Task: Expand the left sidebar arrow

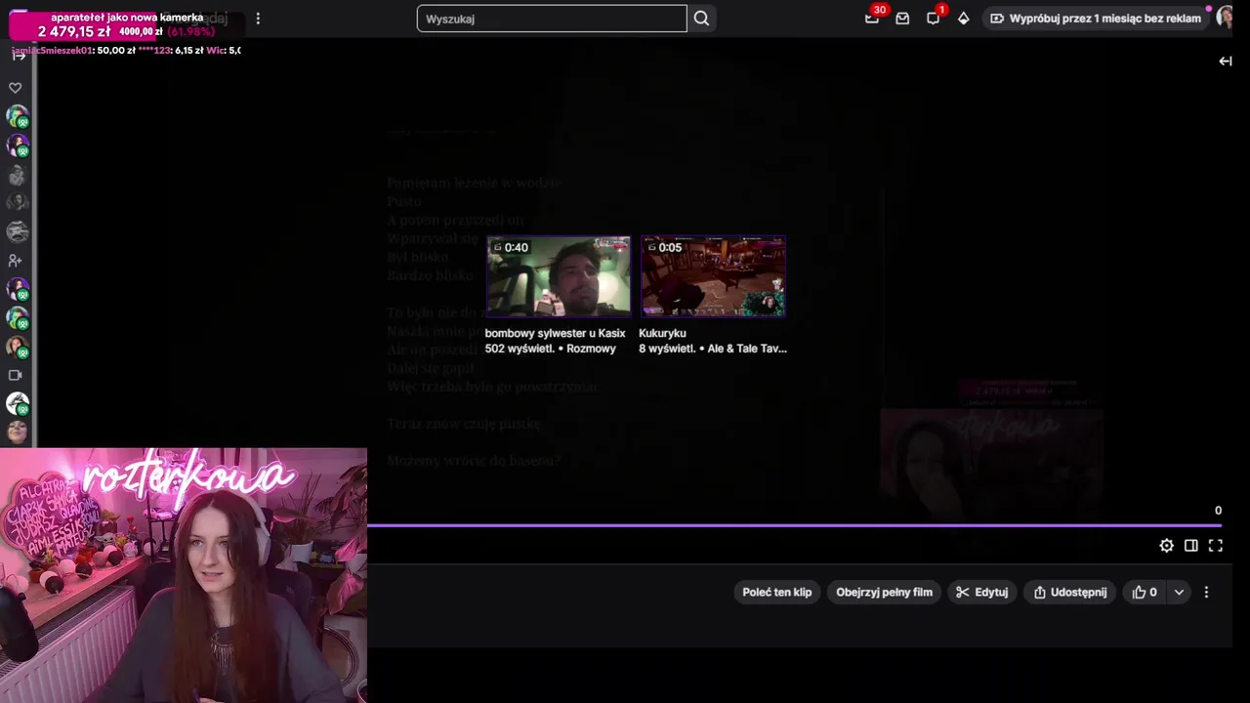Action: point(18,56)
